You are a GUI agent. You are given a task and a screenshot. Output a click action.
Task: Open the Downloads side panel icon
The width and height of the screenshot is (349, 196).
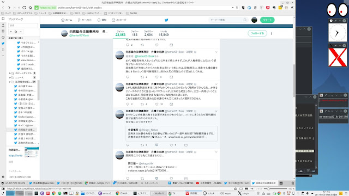tap(3, 25)
